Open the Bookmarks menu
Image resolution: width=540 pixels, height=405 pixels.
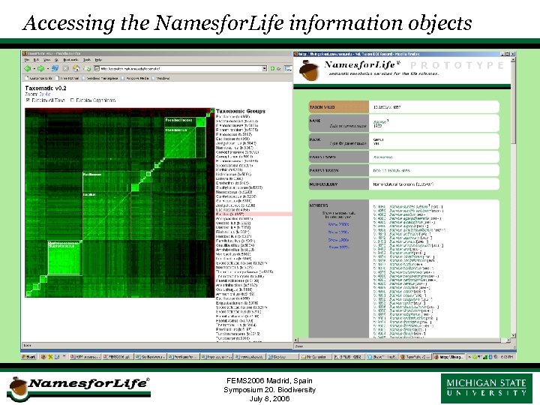[71, 59]
